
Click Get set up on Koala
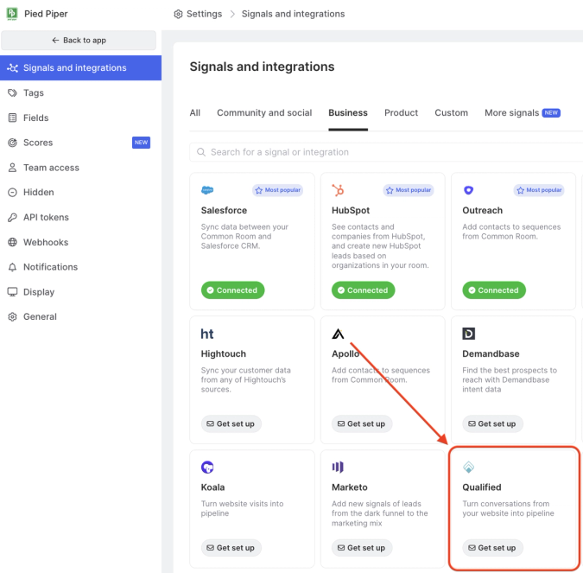tap(231, 548)
